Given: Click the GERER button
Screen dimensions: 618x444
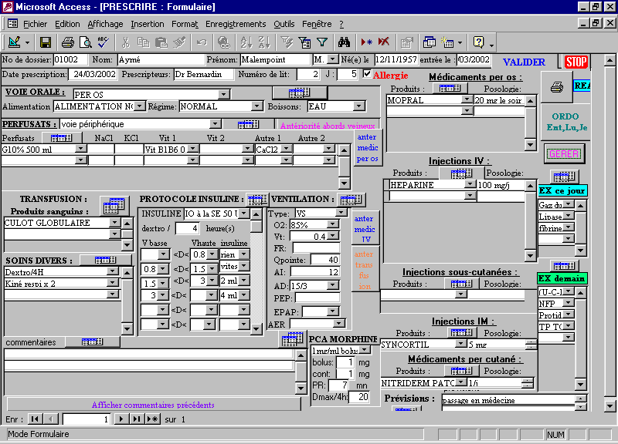Looking at the screenshot, I should [x=564, y=153].
